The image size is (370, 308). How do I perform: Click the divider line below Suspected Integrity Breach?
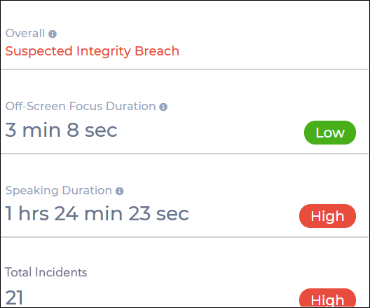click(x=185, y=69)
